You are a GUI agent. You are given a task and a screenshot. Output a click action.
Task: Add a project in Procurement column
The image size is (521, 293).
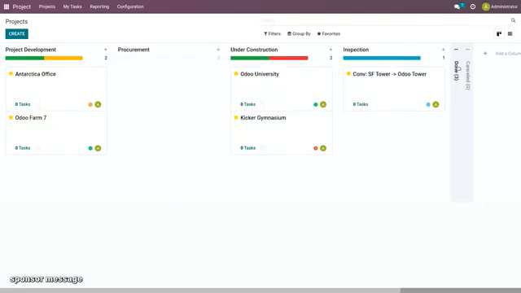click(x=218, y=50)
